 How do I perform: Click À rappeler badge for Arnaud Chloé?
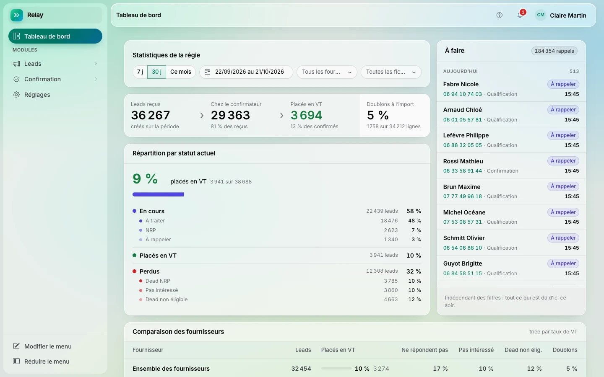(x=563, y=110)
